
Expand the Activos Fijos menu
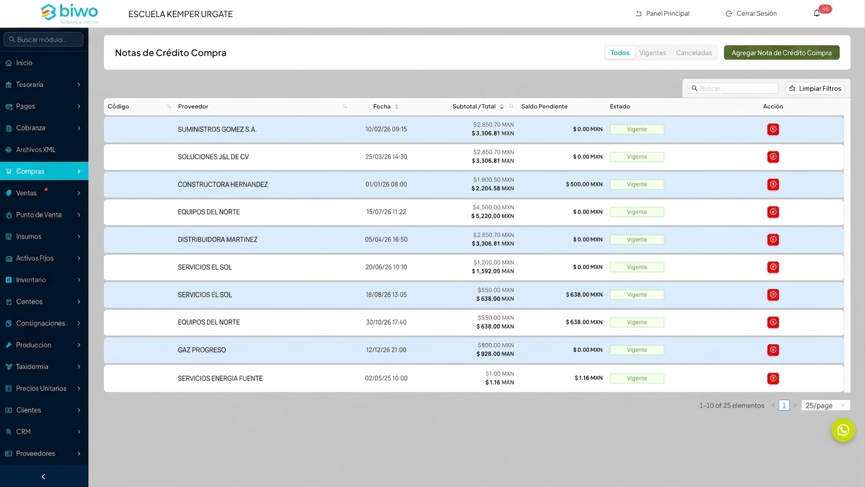click(x=44, y=258)
